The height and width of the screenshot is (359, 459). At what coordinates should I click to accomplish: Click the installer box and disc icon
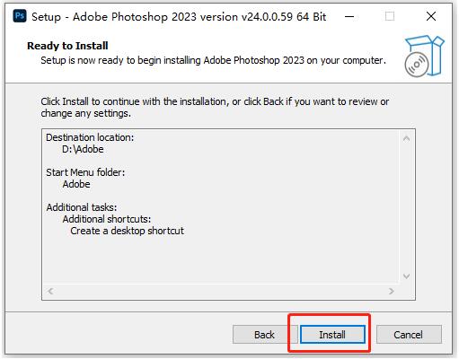click(x=424, y=57)
